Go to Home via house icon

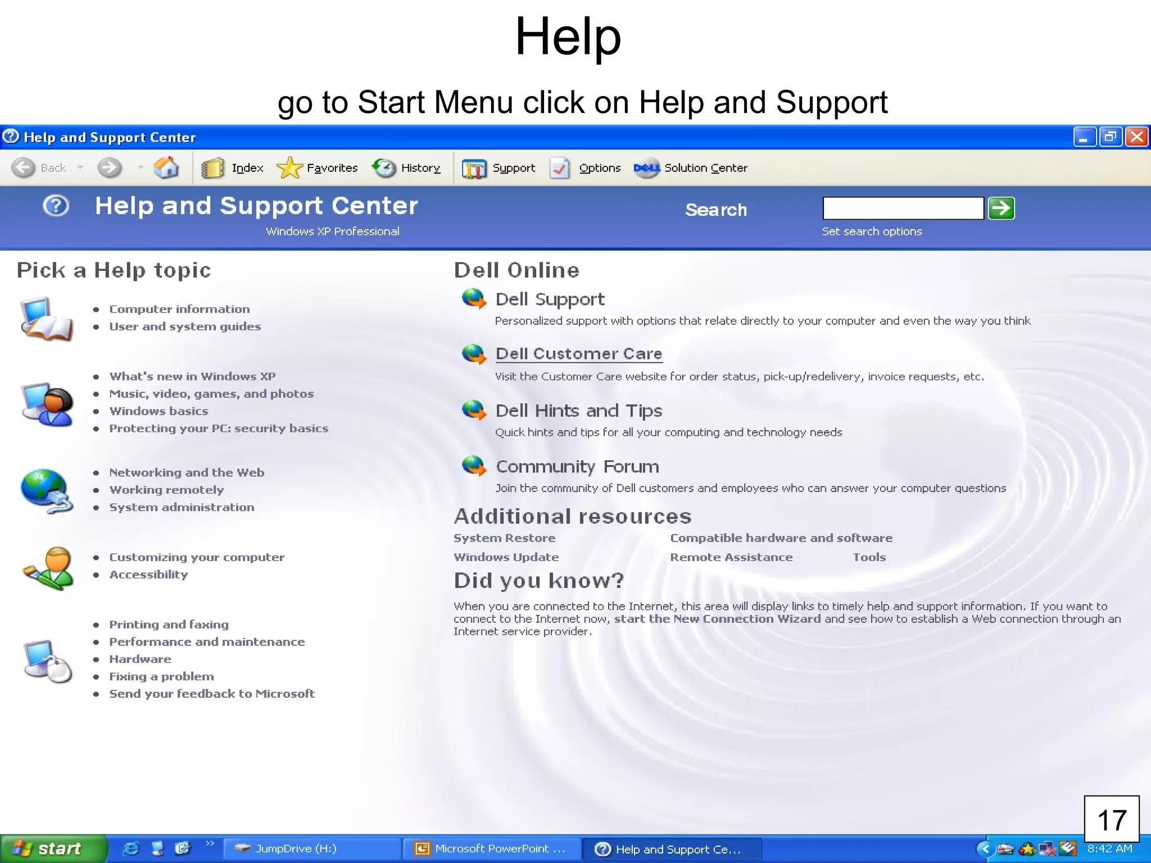(166, 167)
